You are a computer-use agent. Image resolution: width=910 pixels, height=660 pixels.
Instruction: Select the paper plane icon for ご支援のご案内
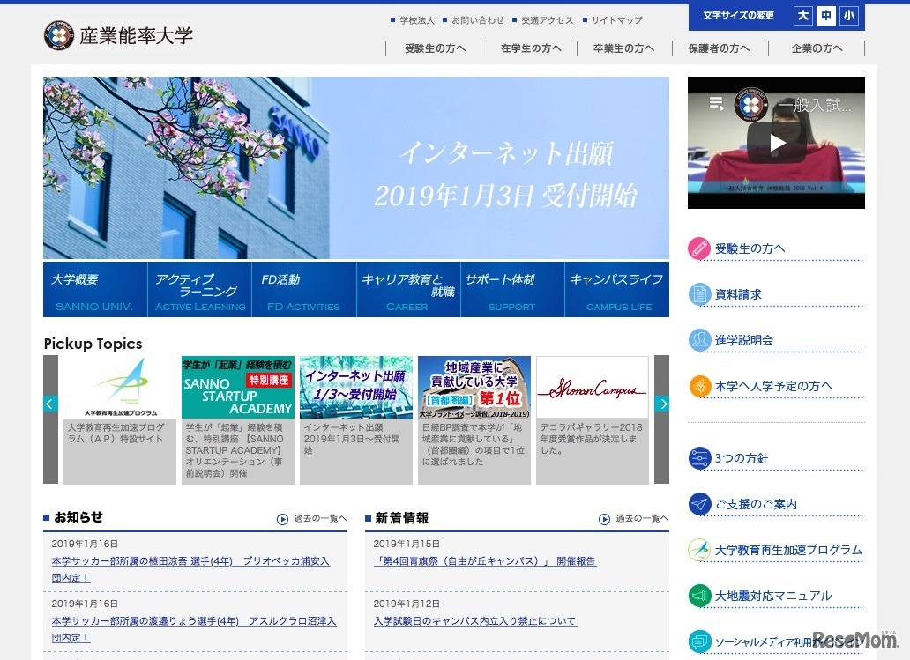pos(698,503)
